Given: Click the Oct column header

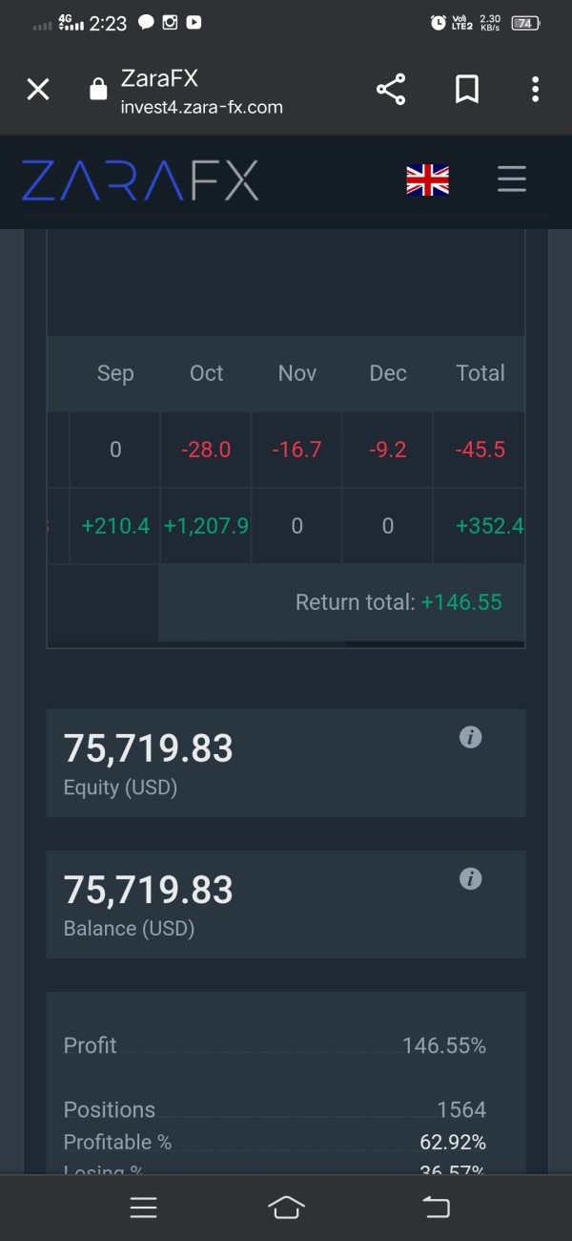Looking at the screenshot, I should click(x=206, y=373).
